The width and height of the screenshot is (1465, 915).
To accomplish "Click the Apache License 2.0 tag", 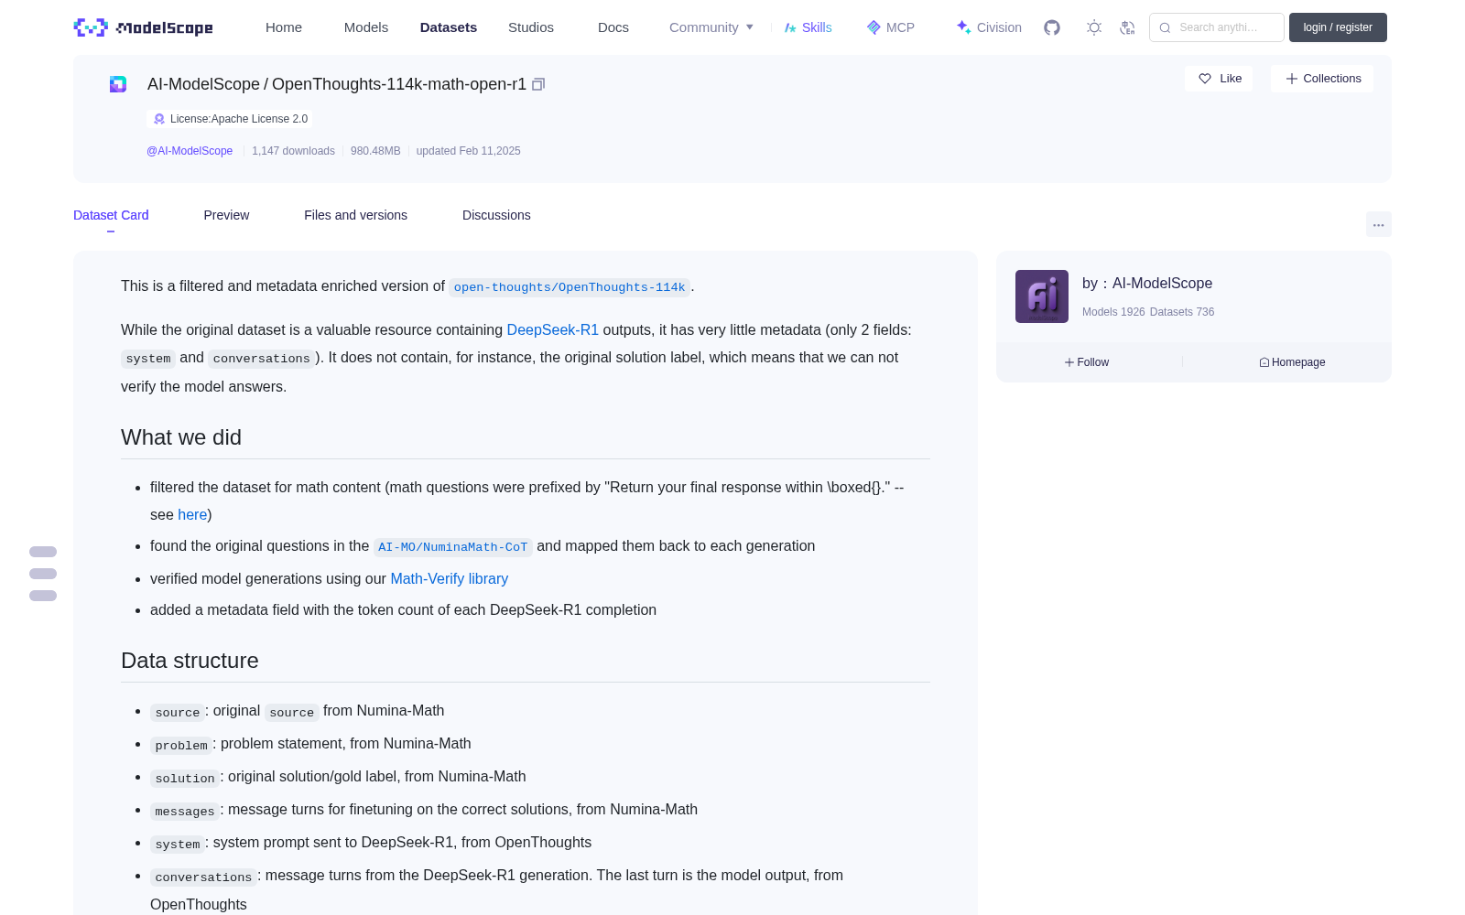I will [x=230, y=119].
